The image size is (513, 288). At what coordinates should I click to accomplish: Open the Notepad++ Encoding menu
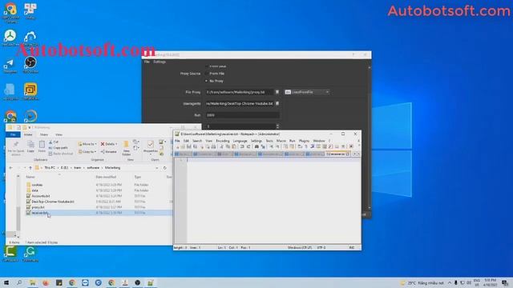pos(223,141)
